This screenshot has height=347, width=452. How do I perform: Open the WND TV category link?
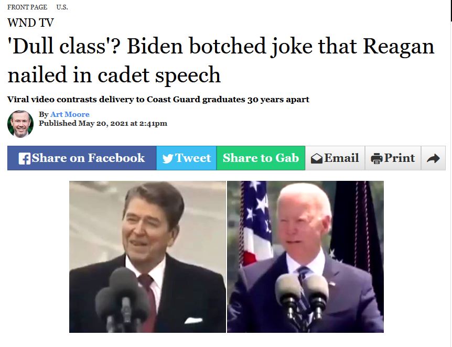30,23
